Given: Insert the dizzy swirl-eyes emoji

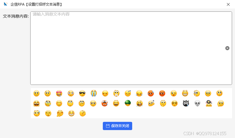Looking at the screenshot, I should coord(174,103).
